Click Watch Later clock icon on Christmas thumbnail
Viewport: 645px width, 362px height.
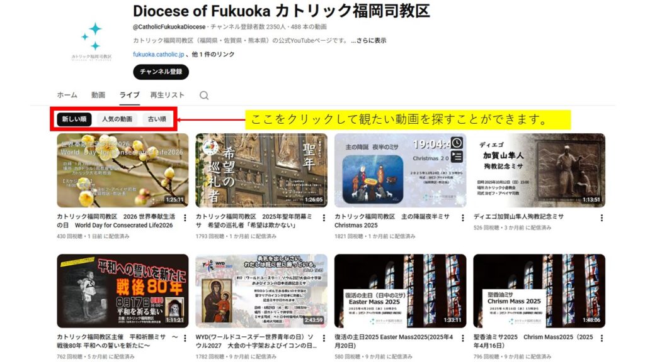[457, 143]
